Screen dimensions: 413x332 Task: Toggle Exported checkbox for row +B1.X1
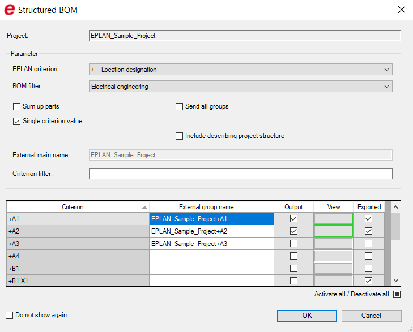click(x=368, y=281)
